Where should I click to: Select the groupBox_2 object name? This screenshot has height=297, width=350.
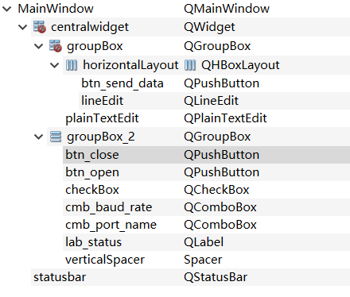point(101,137)
